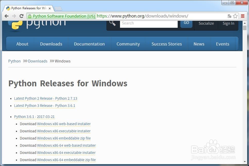Reload the page with the refresh icon
Image resolution: width=249 pixels, height=166 pixels.
click(x=21, y=16)
